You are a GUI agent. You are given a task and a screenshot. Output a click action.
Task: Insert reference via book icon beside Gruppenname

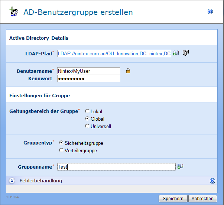[181, 167]
